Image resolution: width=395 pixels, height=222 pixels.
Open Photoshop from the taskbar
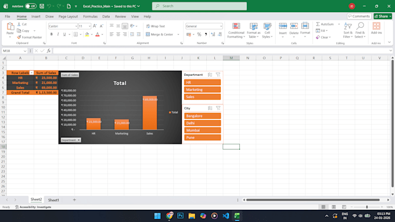pos(181,216)
